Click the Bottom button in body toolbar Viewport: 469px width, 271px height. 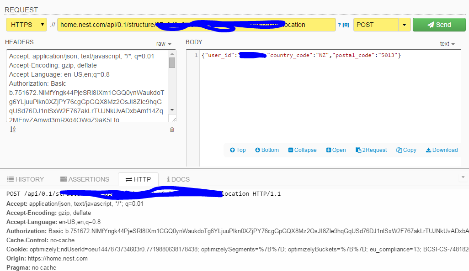tap(267, 150)
